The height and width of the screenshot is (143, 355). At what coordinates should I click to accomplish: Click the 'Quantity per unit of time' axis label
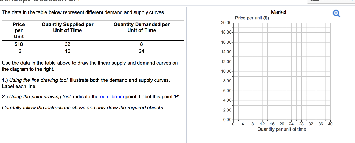coord(282,129)
